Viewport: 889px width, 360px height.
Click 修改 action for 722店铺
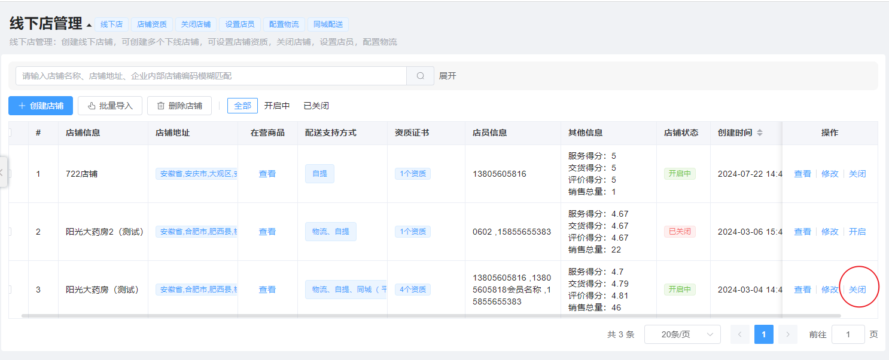(830, 174)
